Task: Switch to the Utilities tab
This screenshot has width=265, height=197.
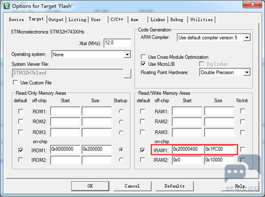Action: click(x=201, y=19)
